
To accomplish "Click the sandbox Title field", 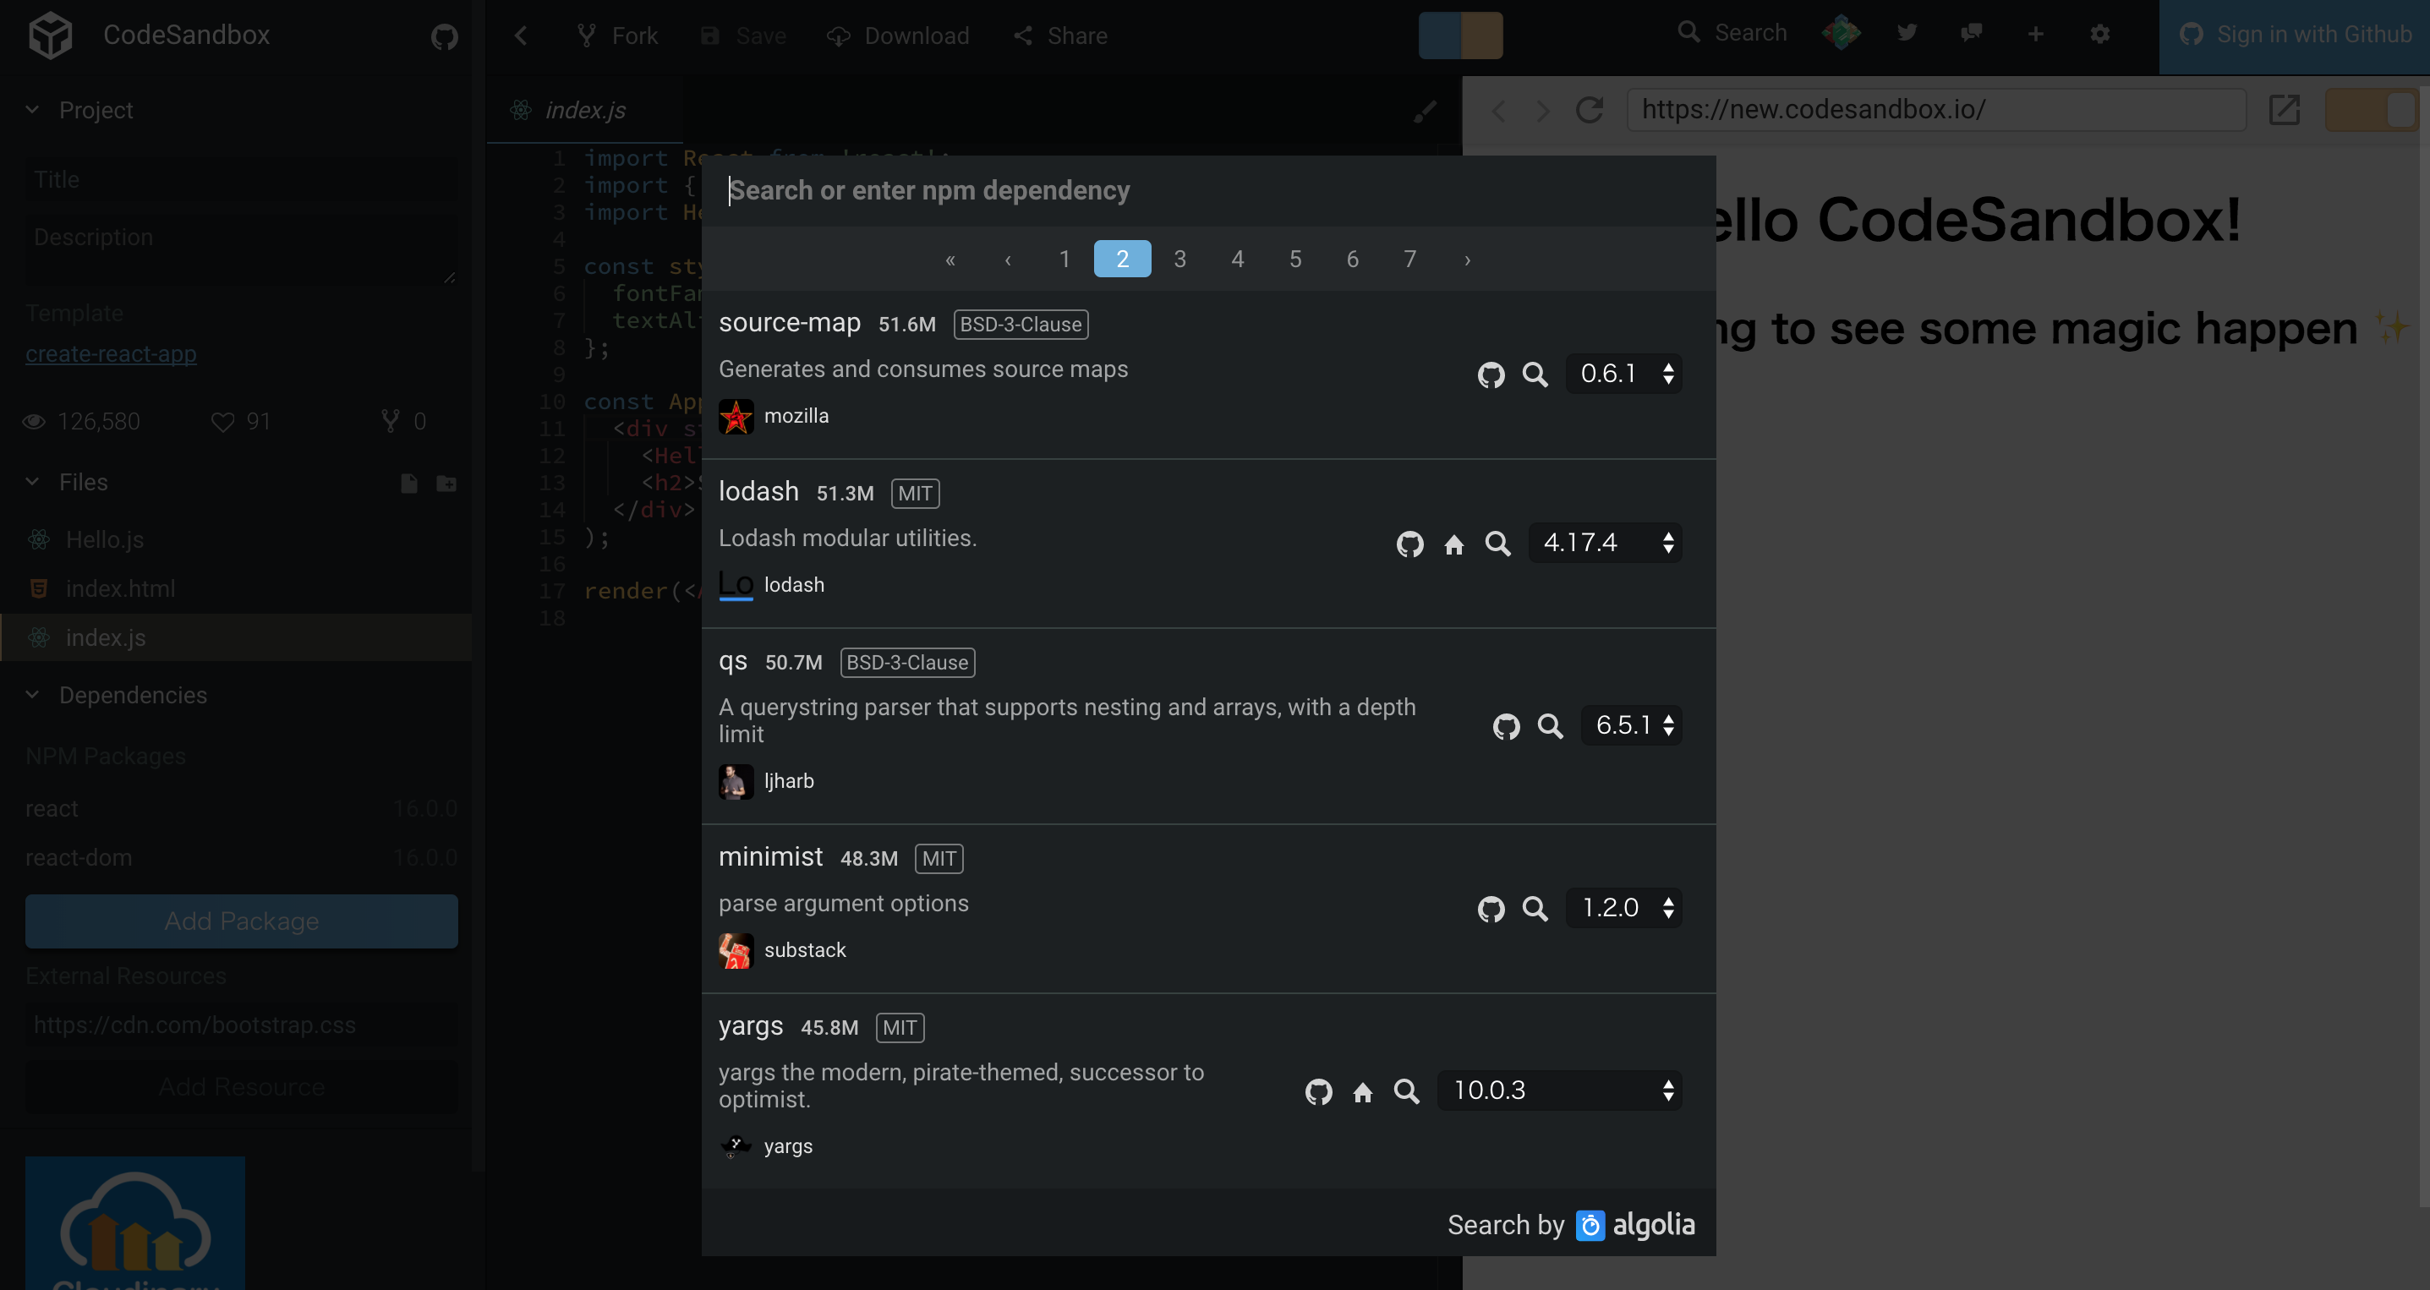I will tap(242, 179).
